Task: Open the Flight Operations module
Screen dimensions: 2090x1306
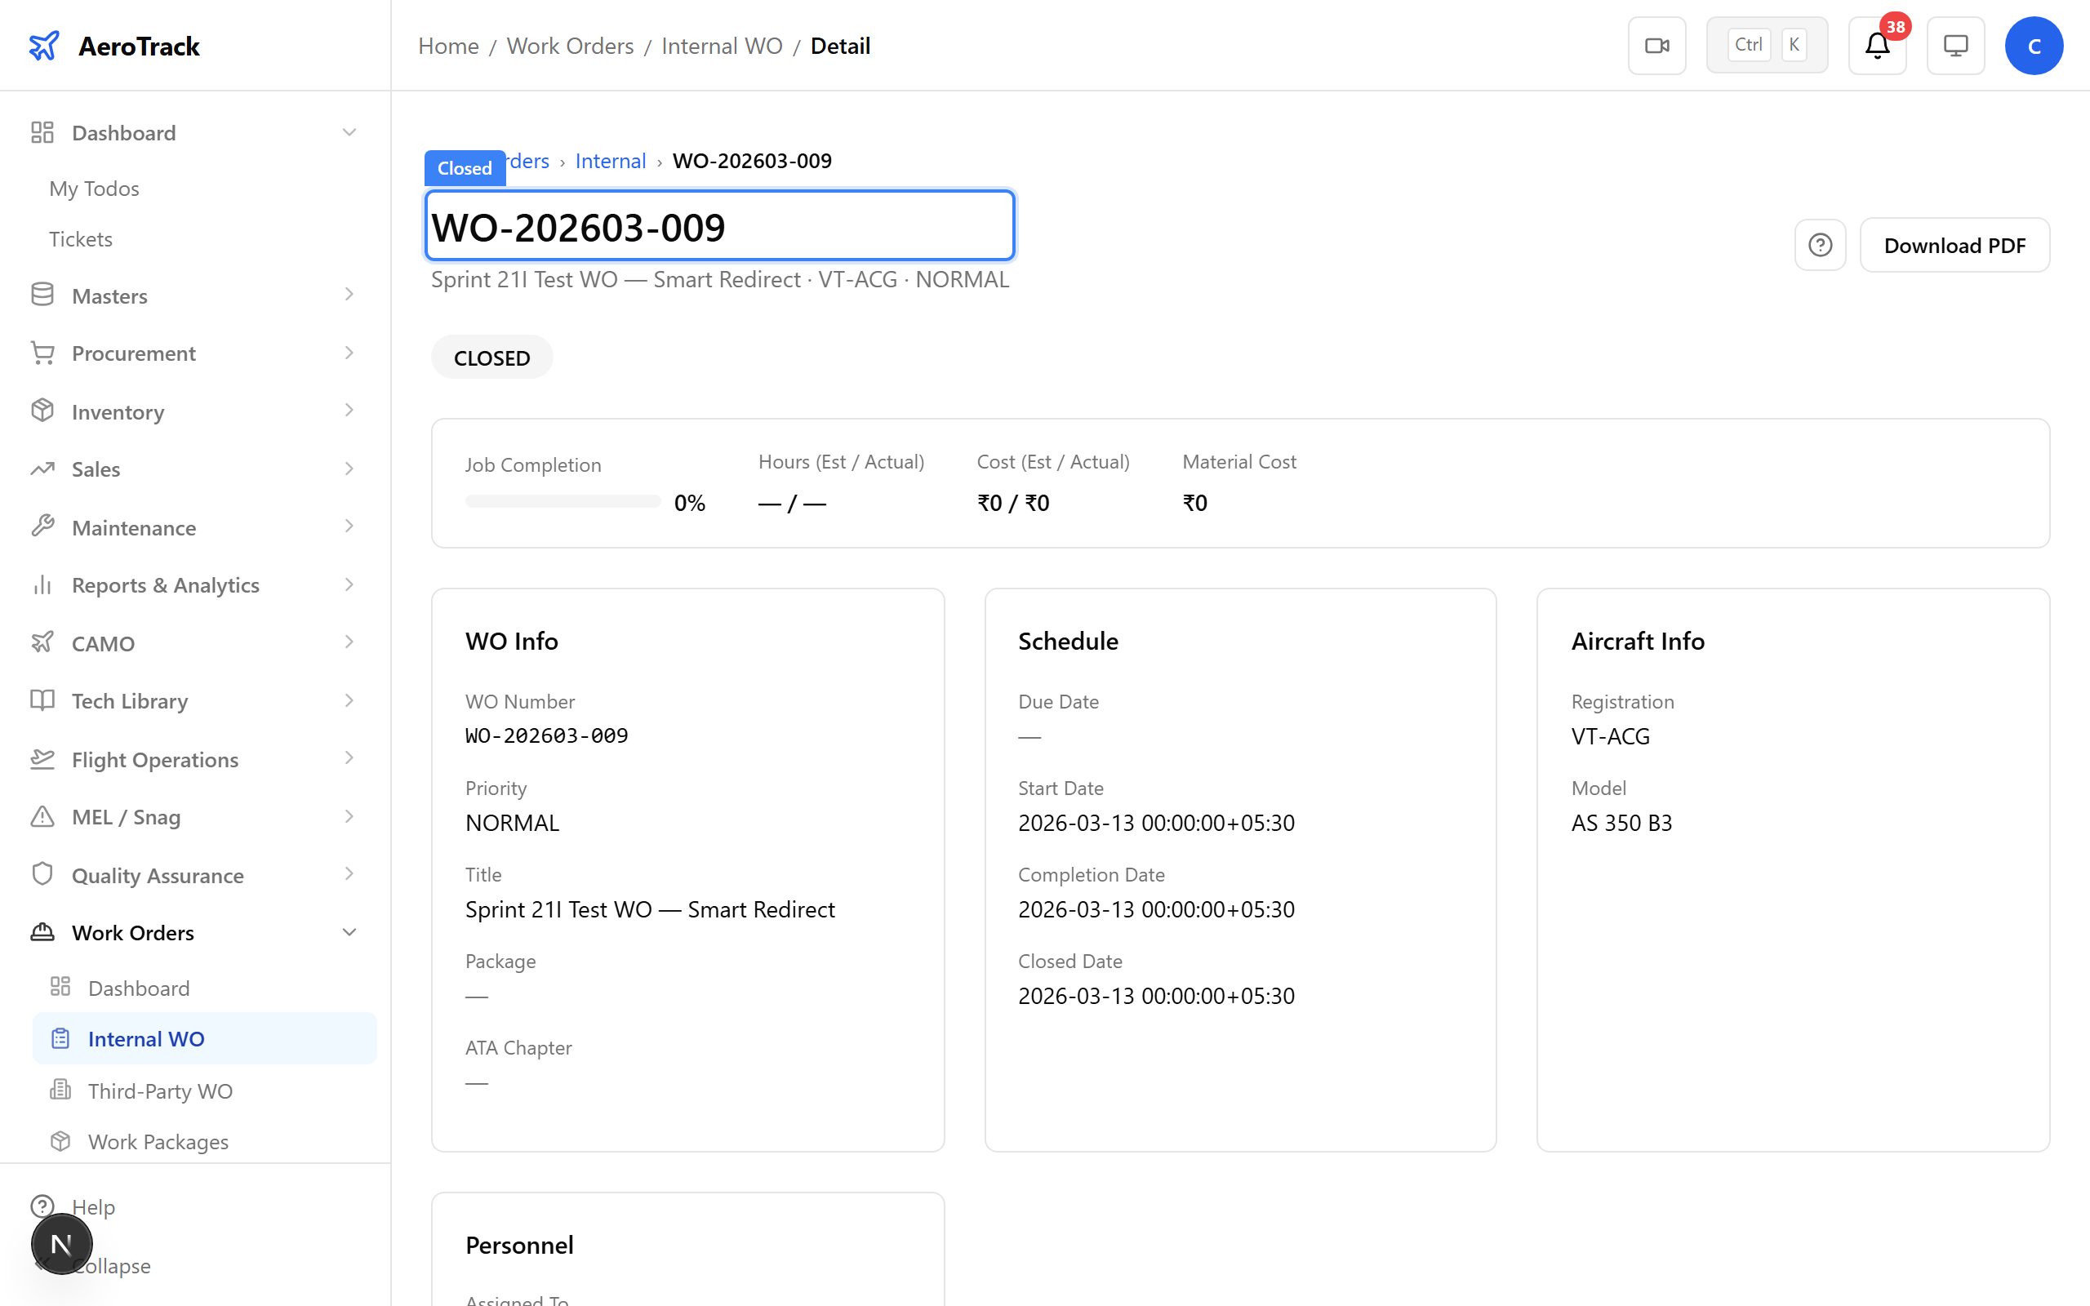Action: 154,759
